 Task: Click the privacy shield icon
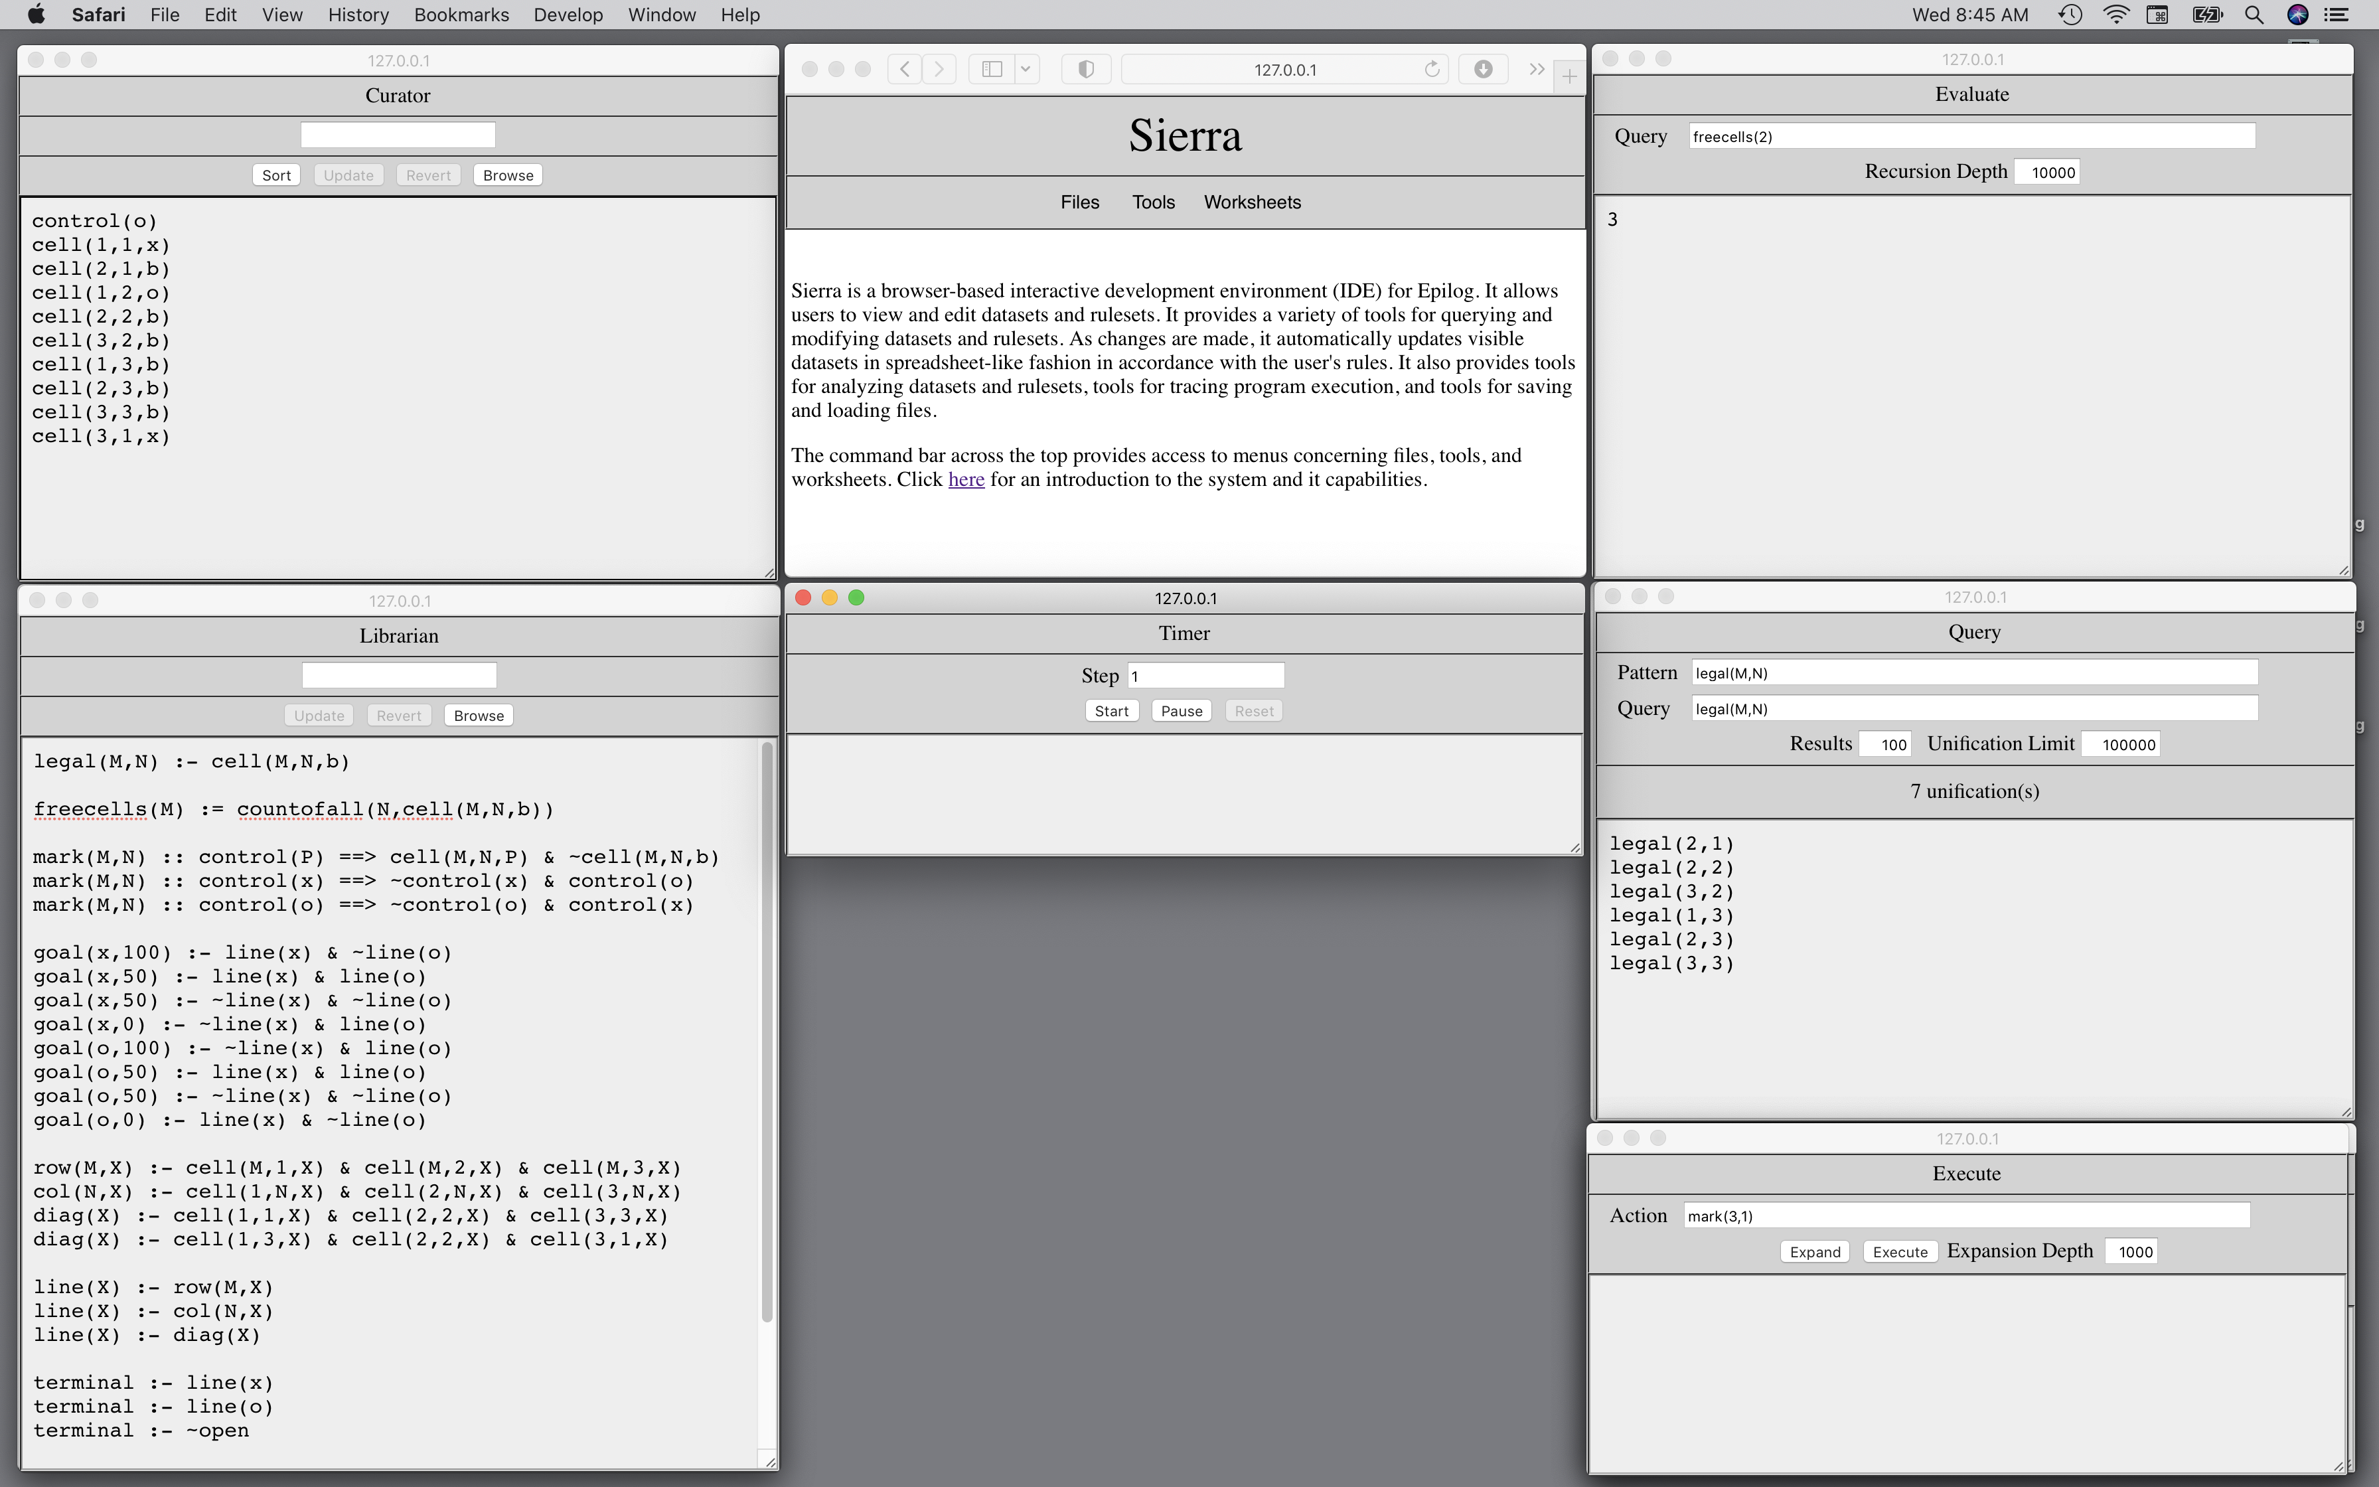1085,69
